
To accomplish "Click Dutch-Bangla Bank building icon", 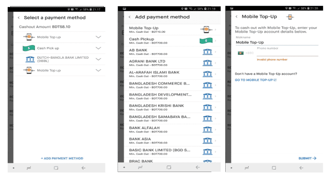I will click(30, 59).
